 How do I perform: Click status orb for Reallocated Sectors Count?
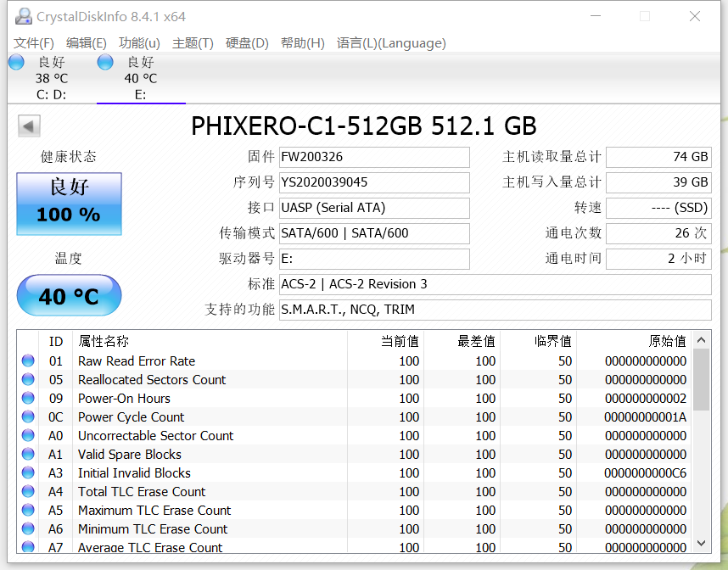(x=28, y=379)
